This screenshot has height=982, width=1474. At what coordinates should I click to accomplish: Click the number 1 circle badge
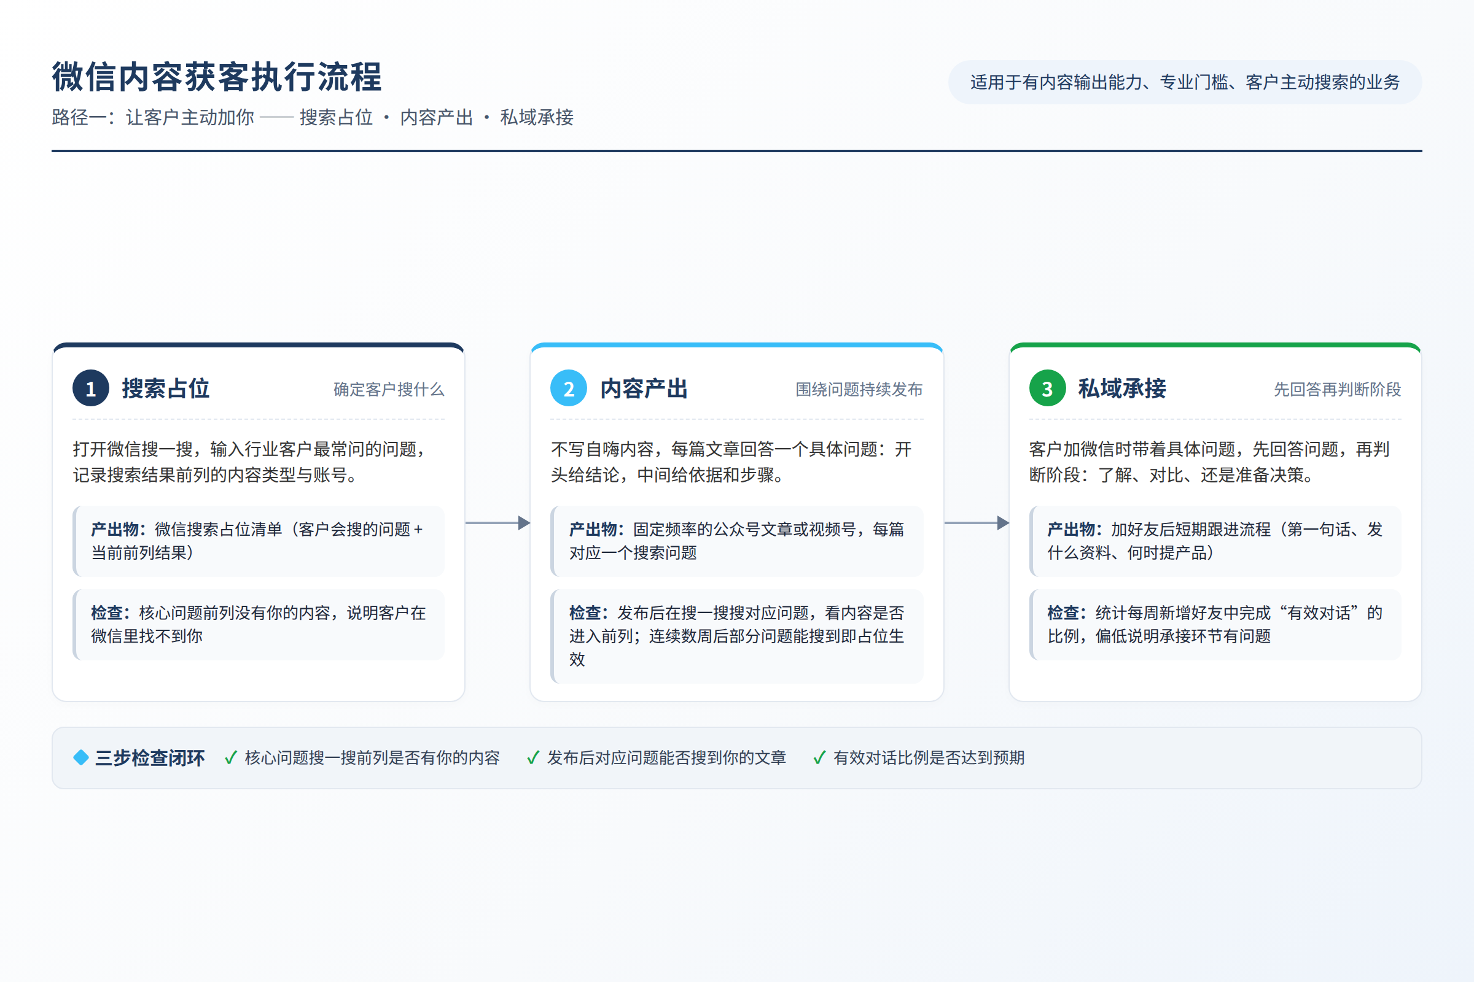click(91, 389)
